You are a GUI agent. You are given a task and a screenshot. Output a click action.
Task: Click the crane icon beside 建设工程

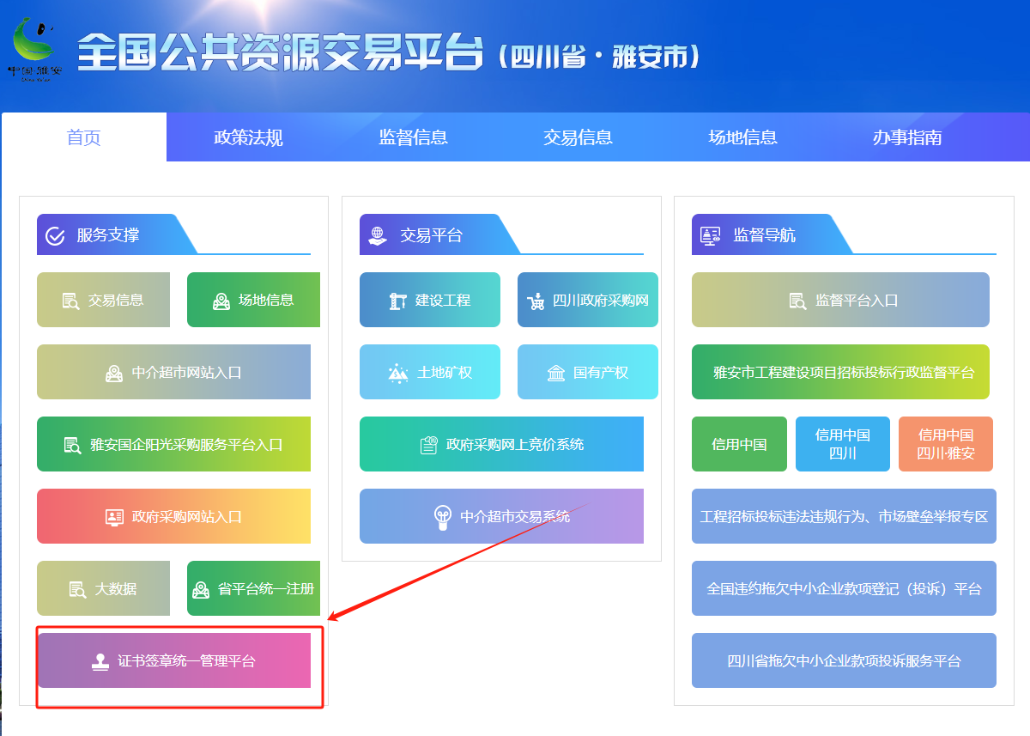point(397,301)
